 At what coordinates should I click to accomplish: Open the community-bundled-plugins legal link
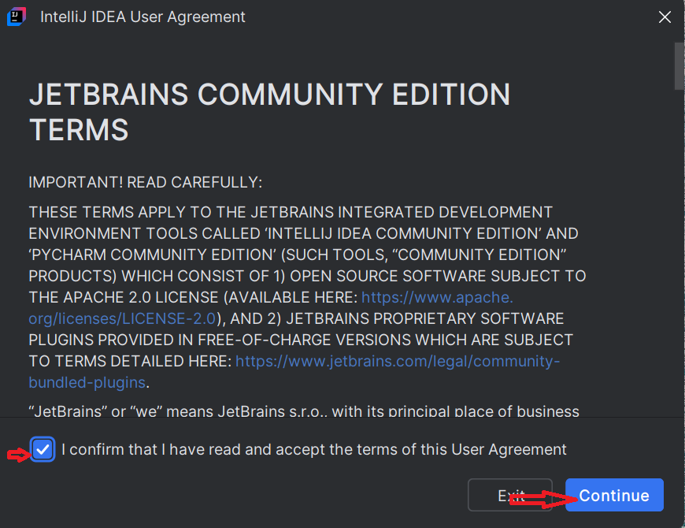(x=294, y=371)
